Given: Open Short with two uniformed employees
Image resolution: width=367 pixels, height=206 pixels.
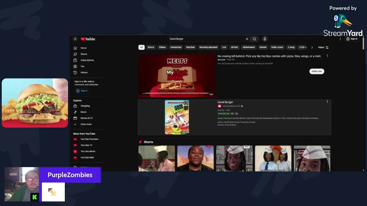Looking at the screenshot, I should [x=273, y=159].
